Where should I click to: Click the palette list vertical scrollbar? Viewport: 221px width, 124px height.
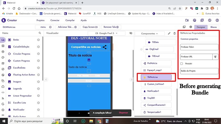click(x=43, y=59)
